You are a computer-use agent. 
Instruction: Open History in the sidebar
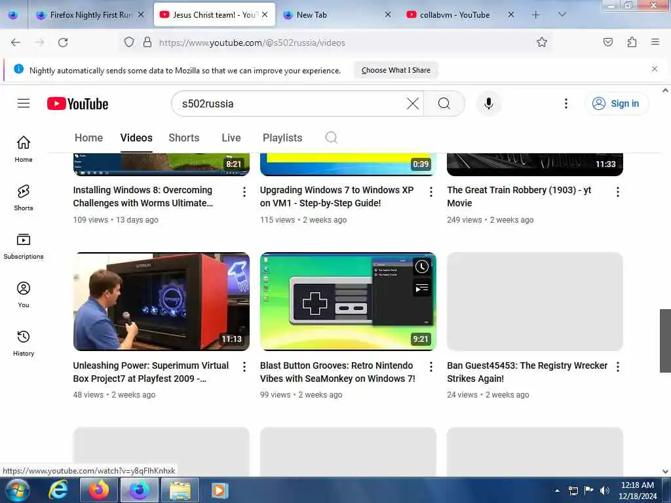click(x=24, y=343)
